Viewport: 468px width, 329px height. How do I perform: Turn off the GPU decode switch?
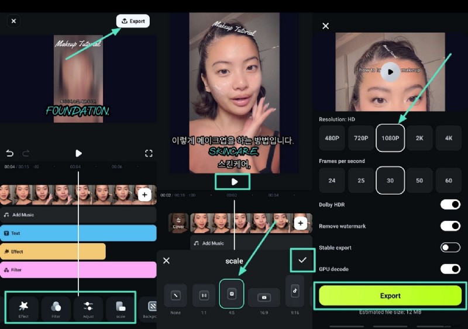coord(450,269)
